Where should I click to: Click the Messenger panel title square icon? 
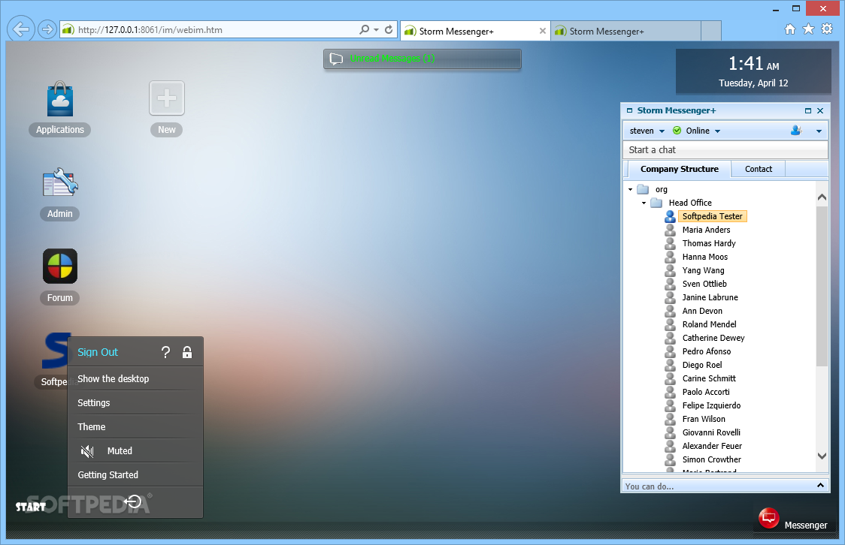pyautogui.click(x=629, y=110)
